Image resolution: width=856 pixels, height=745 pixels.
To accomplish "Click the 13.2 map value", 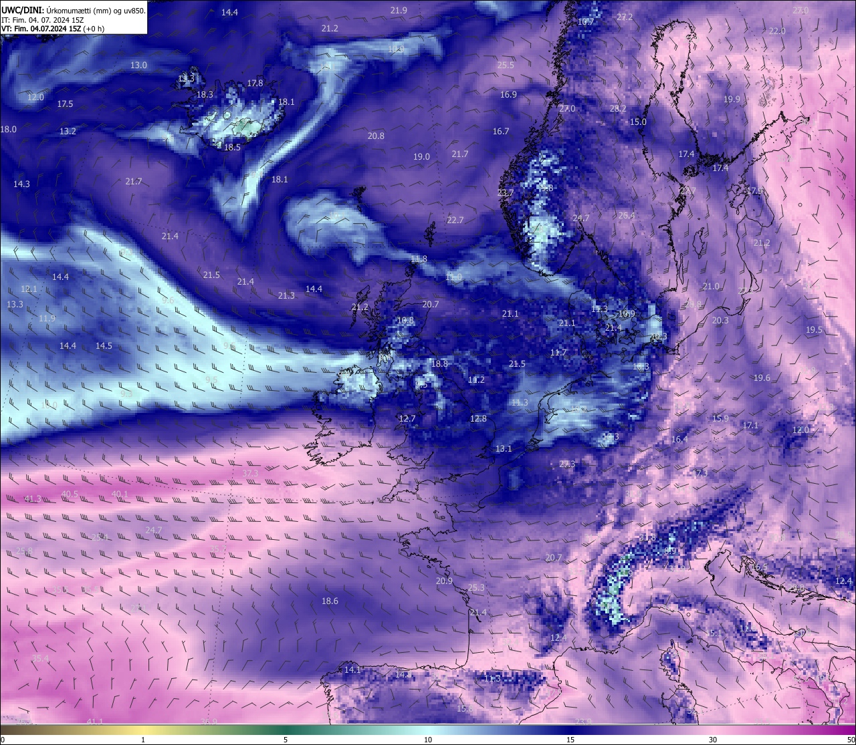I will click(68, 131).
